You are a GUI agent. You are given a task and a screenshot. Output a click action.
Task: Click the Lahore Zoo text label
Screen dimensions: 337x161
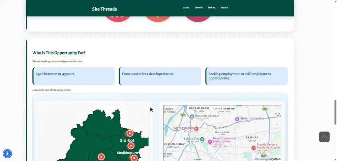tap(191, 139)
